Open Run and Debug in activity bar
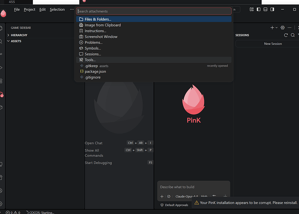Viewport: 299px width, 214px height. click(1, 68)
